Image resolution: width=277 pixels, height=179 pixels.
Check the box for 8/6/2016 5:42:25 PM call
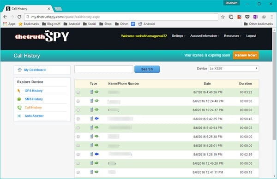point(78,119)
